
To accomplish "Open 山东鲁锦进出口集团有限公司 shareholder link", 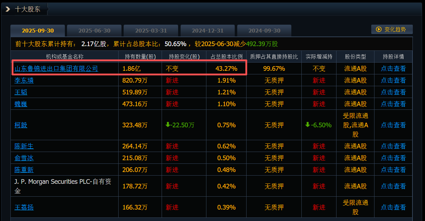I will 56,68.
